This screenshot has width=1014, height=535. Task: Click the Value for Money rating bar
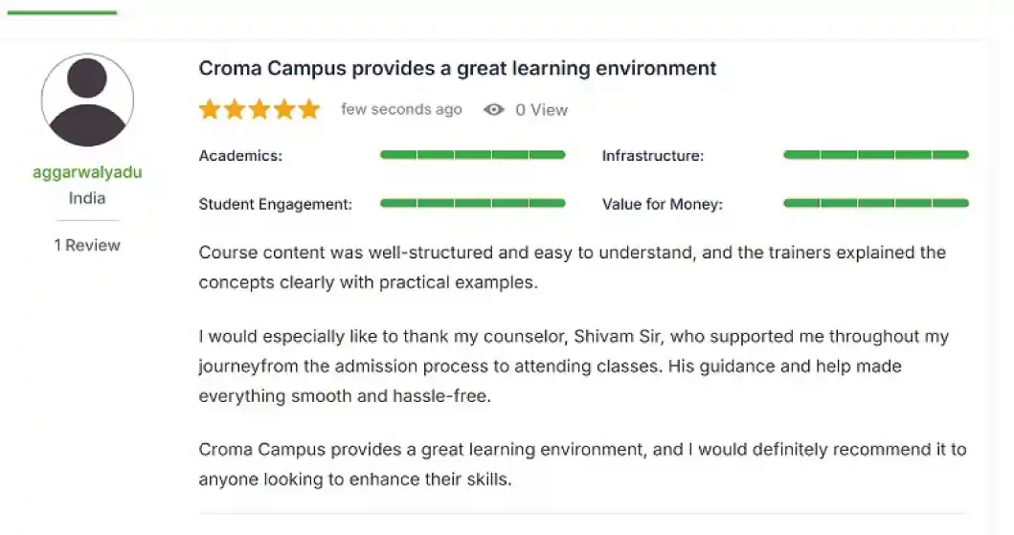875,203
